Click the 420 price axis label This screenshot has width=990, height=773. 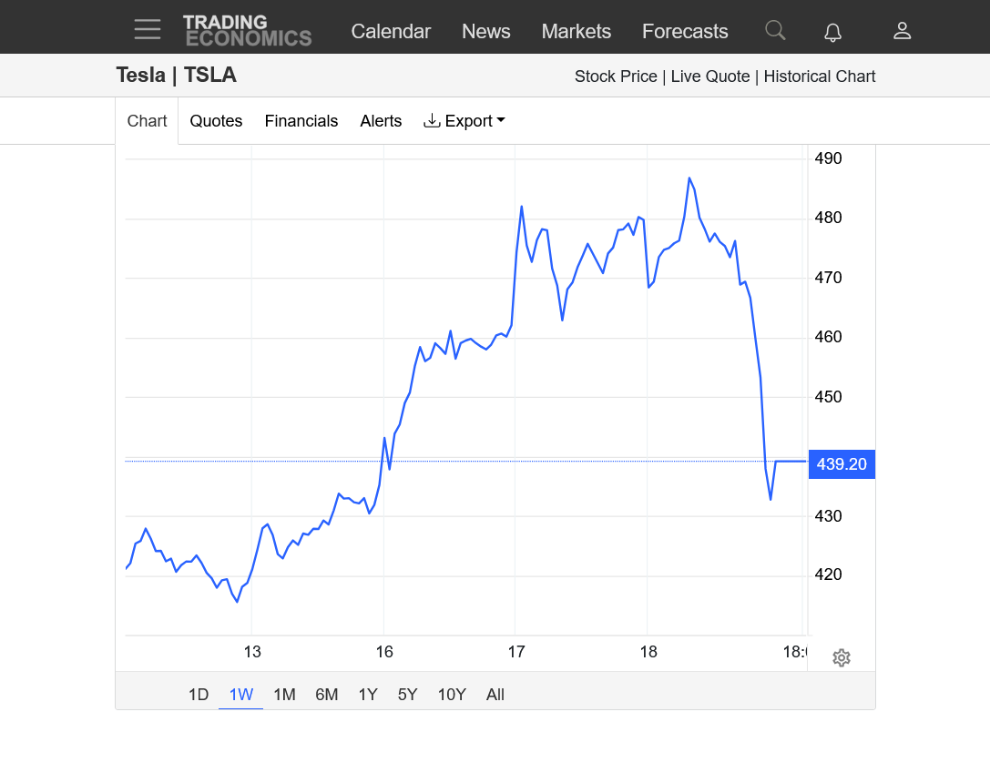[x=829, y=575]
